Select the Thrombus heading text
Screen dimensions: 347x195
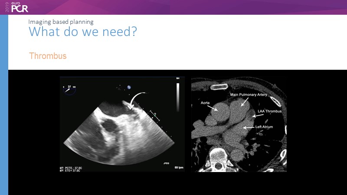[x=48, y=56]
